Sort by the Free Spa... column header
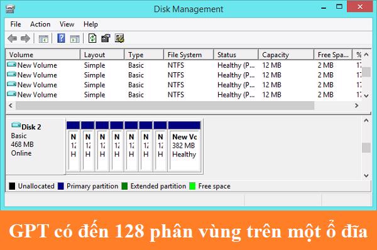This screenshot has width=377, height=250. [x=333, y=55]
